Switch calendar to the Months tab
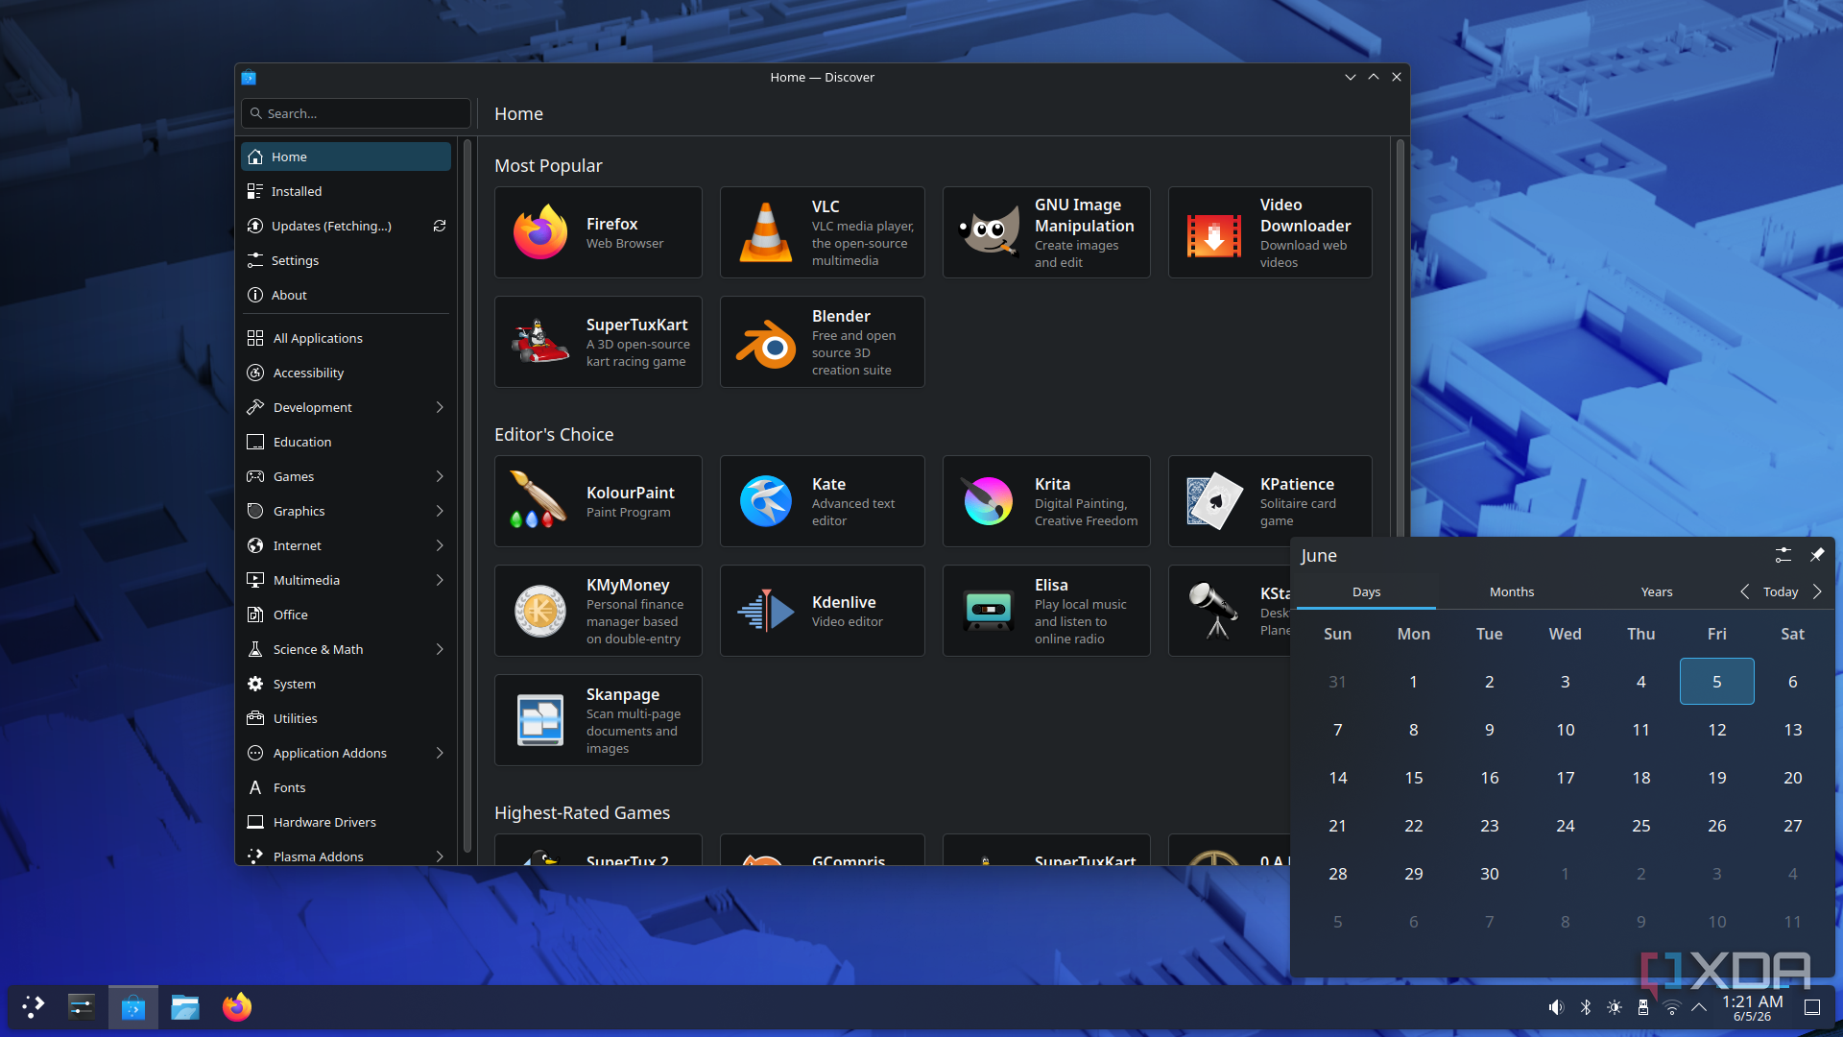Screen dimensions: 1843x1037 tap(1511, 591)
